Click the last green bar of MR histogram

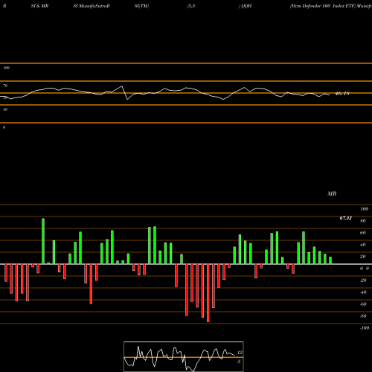(x=330, y=260)
